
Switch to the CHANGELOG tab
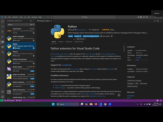click(69, 42)
